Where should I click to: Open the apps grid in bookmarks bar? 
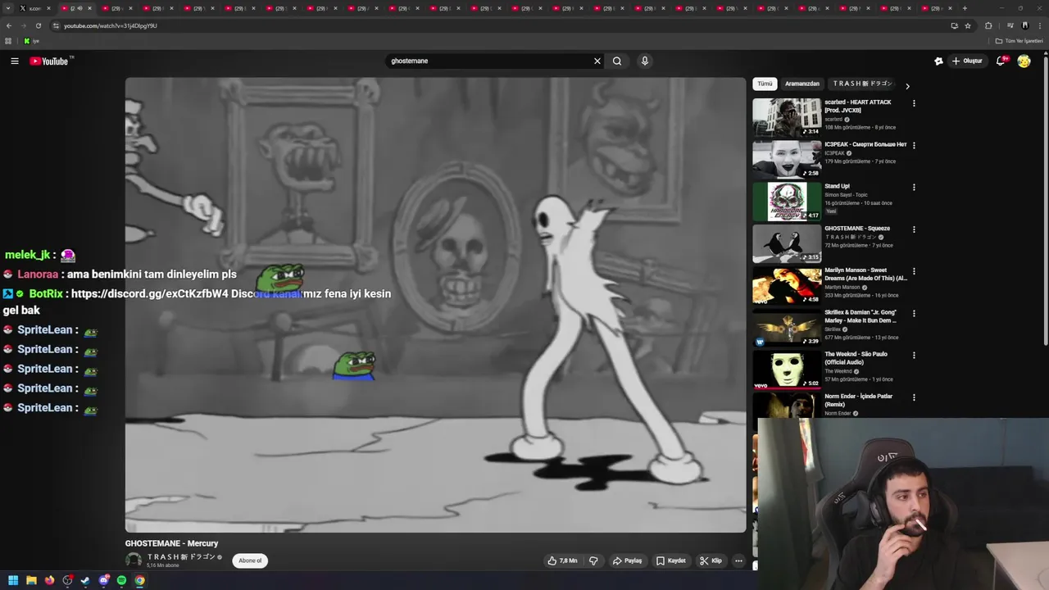click(x=8, y=41)
